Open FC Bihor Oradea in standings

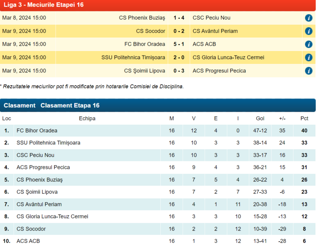tap(37, 130)
